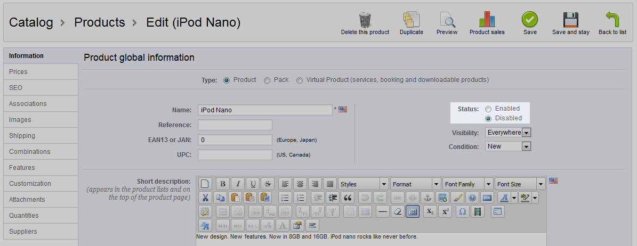Insert a special character with the Omega icon
The image size is (637, 246).
[x=462, y=211]
